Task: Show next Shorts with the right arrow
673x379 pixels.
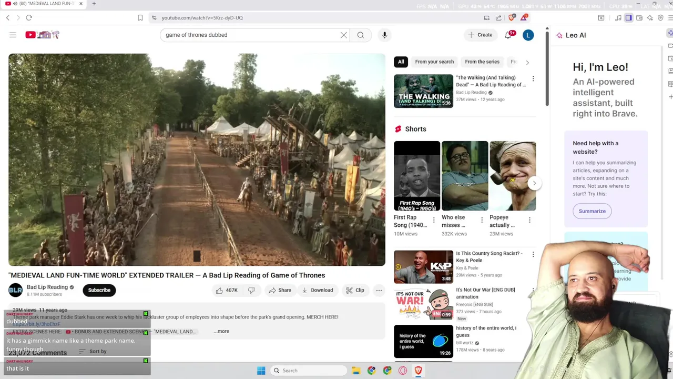Action: click(534, 183)
